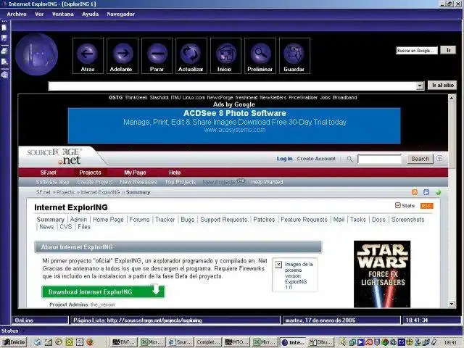Viewport: 464px width, 348px height.
Task: Save the page with Guardar button
Action: (294, 56)
